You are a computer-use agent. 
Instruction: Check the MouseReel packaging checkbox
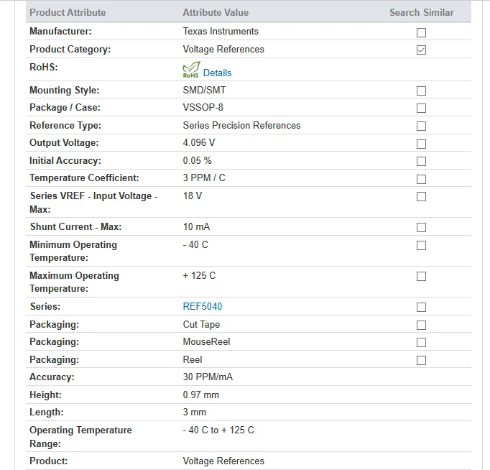pyautogui.click(x=421, y=343)
